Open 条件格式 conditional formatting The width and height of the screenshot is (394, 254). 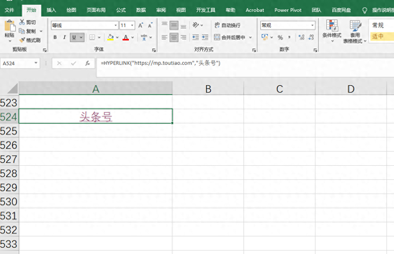(332, 31)
